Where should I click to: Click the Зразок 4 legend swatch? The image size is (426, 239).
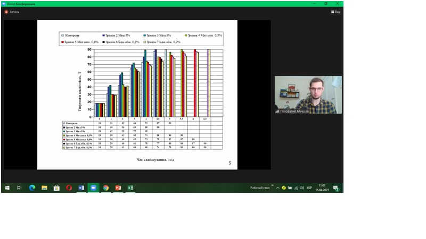[186, 36]
